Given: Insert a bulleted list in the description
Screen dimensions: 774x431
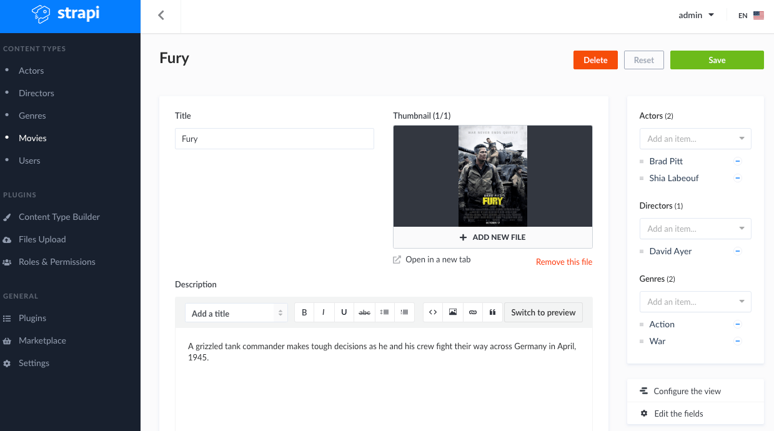Looking at the screenshot, I should 384,312.
